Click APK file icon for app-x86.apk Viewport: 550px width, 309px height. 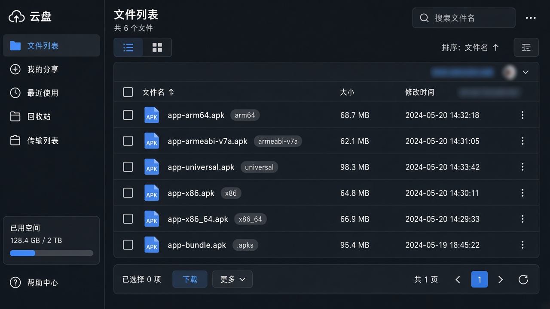click(x=152, y=193)
